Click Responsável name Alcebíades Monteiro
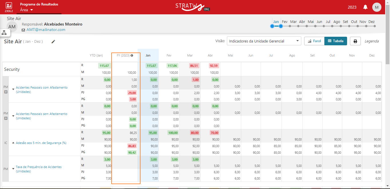 (63, 24)
